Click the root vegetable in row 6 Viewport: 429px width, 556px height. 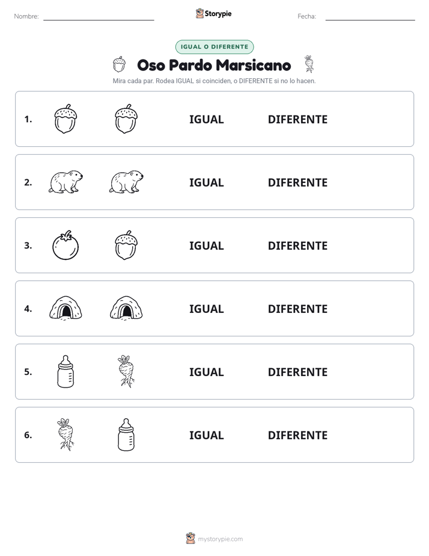(65, 434)
